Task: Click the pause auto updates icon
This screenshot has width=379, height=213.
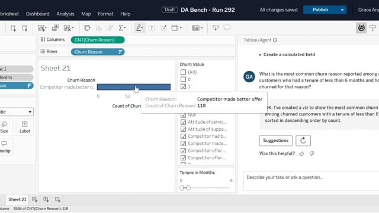Action: coord(25,28)
